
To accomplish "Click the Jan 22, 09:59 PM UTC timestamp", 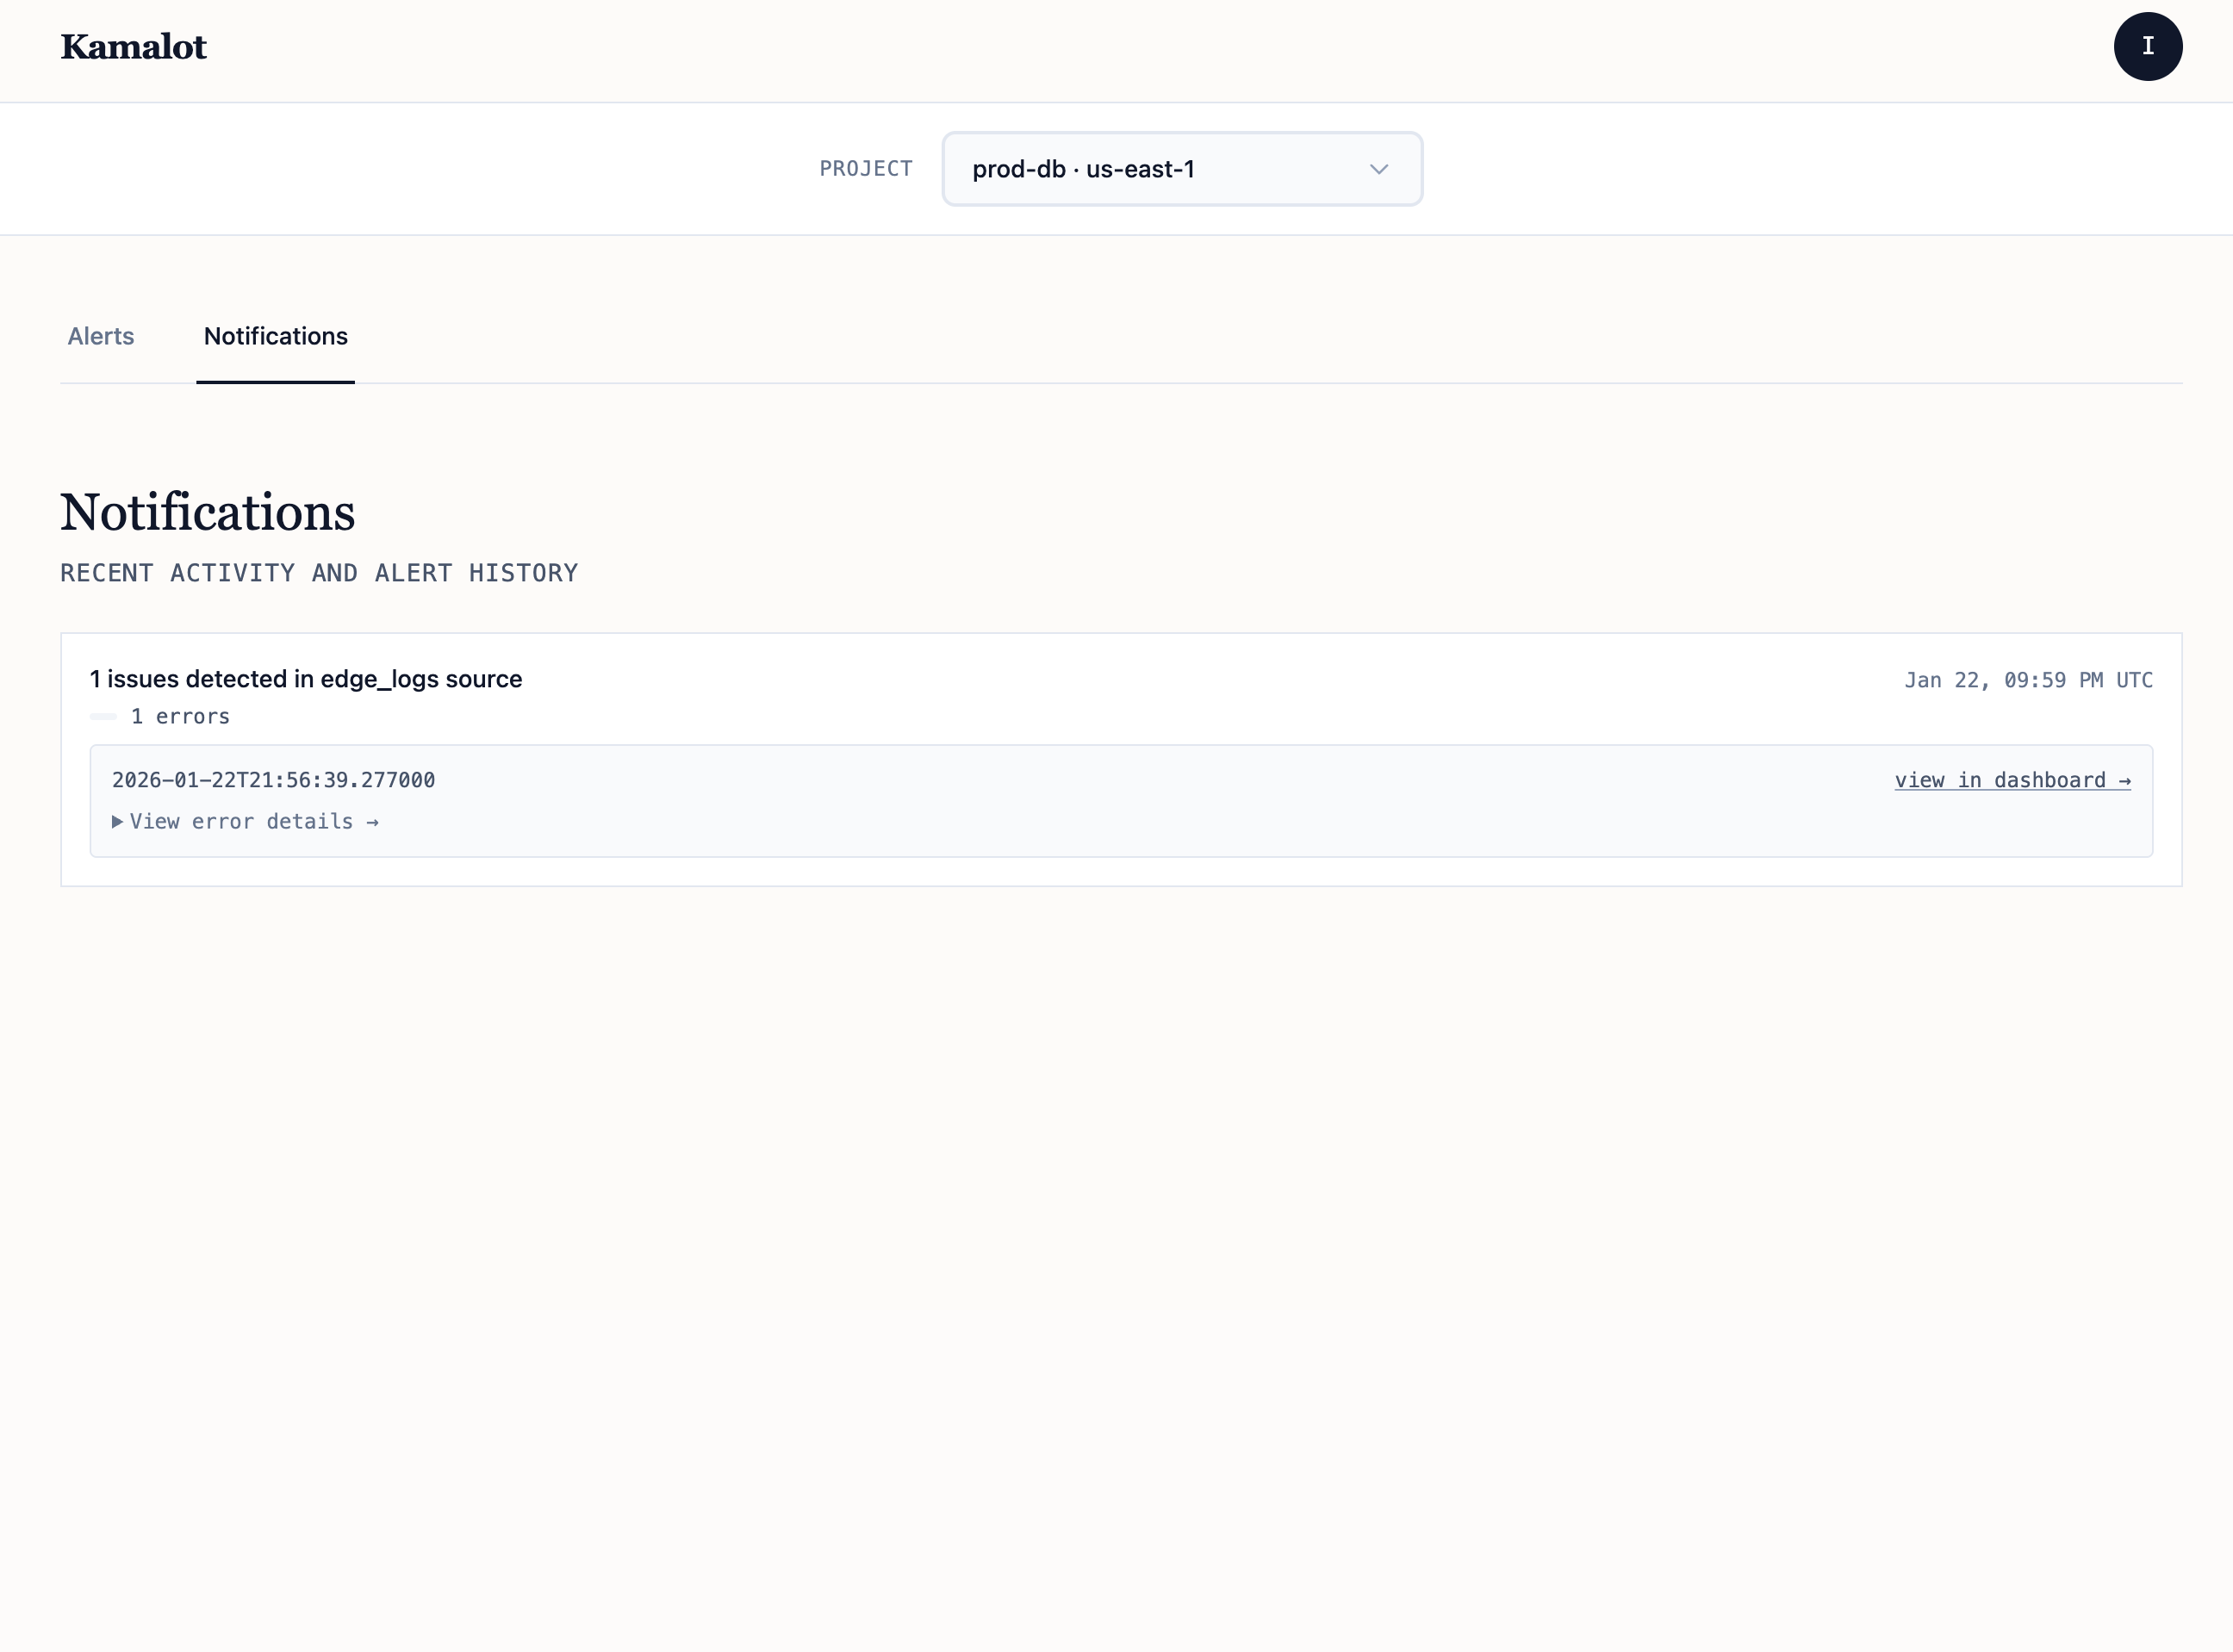I will 2027,680.
